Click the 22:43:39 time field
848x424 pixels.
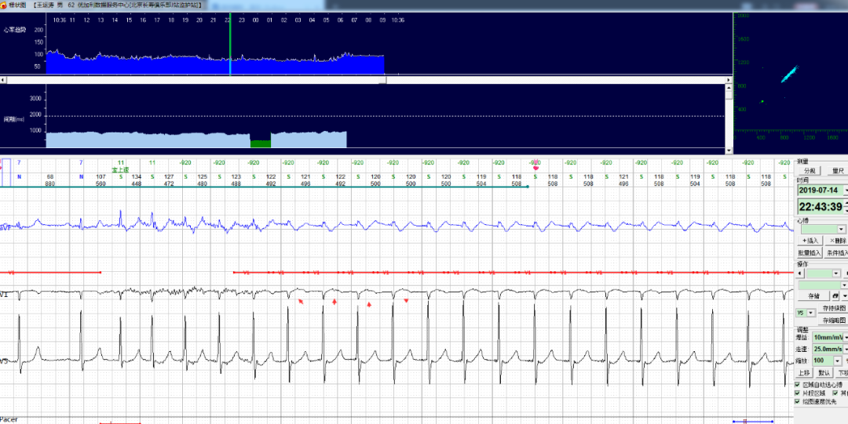[821, 207]
